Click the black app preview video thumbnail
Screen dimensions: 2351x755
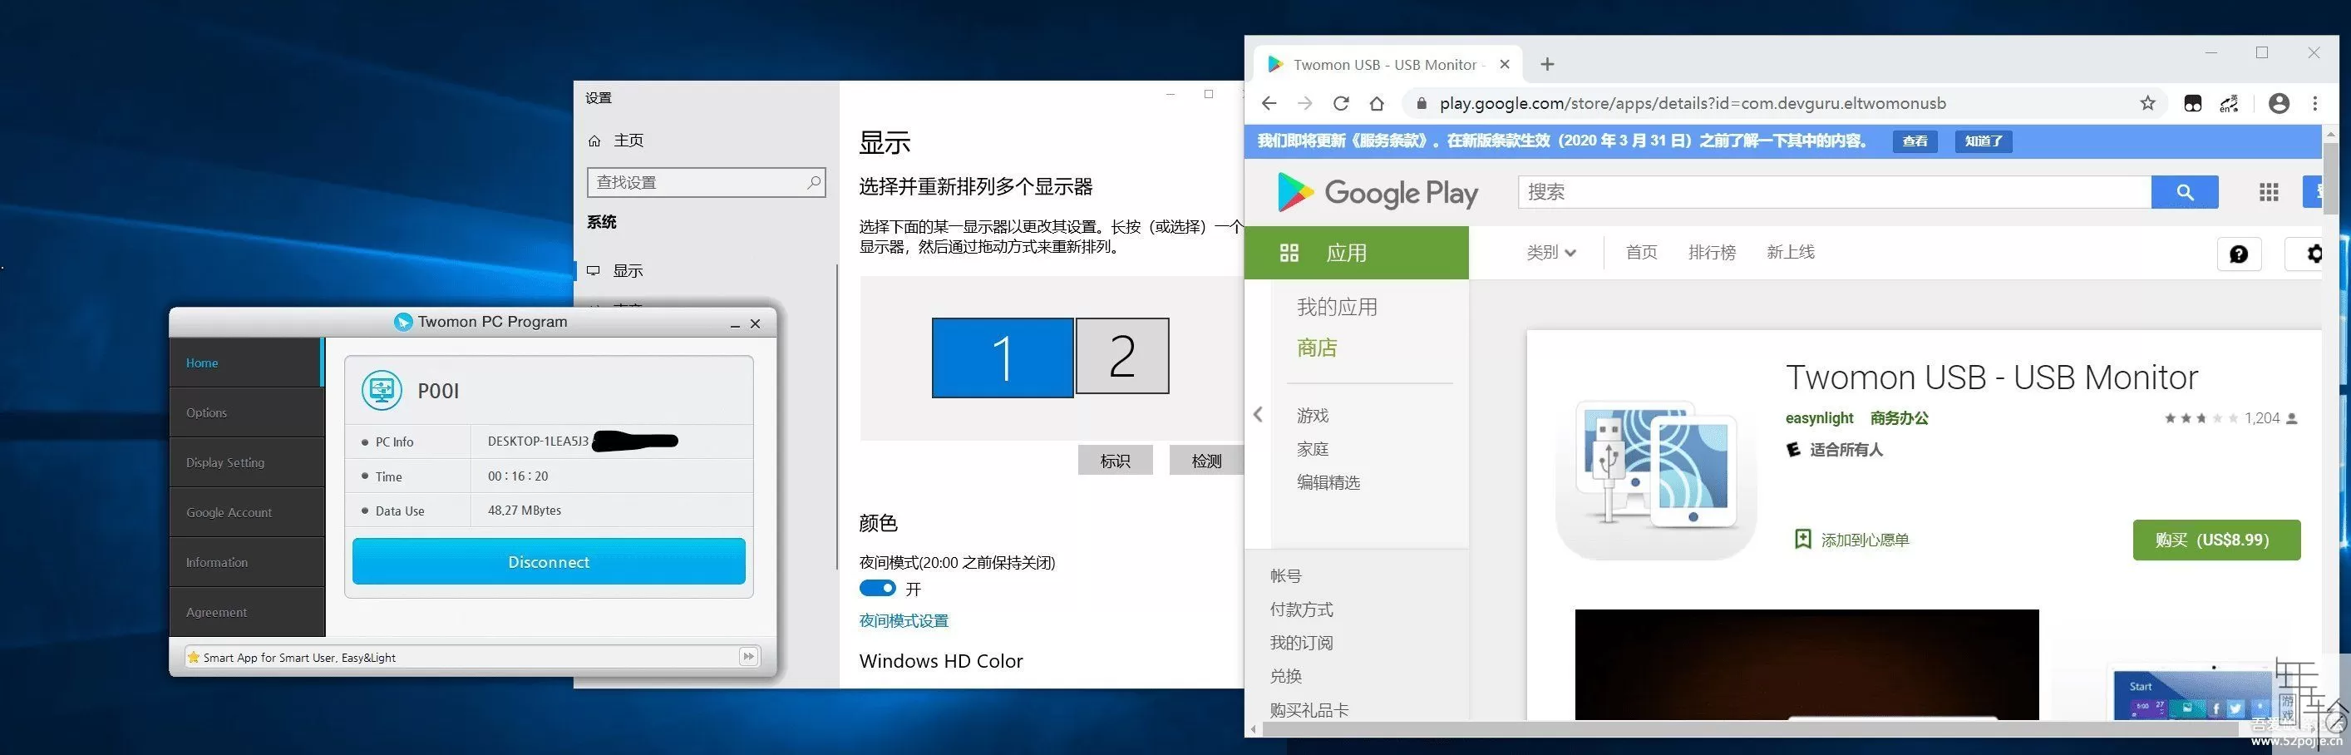1806,664
